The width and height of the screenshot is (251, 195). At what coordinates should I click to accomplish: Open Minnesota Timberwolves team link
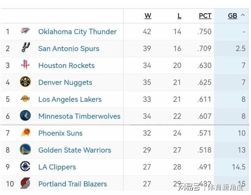point(79,116)
